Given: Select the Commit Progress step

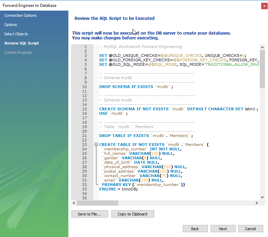Looking at the screenshot, I should click(18, 52).
